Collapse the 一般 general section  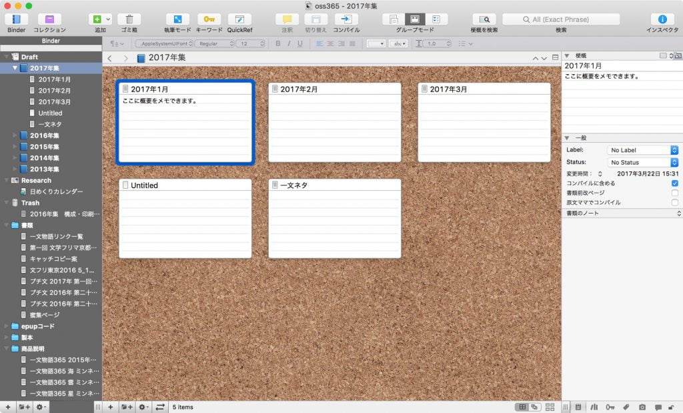coord(567,137)
